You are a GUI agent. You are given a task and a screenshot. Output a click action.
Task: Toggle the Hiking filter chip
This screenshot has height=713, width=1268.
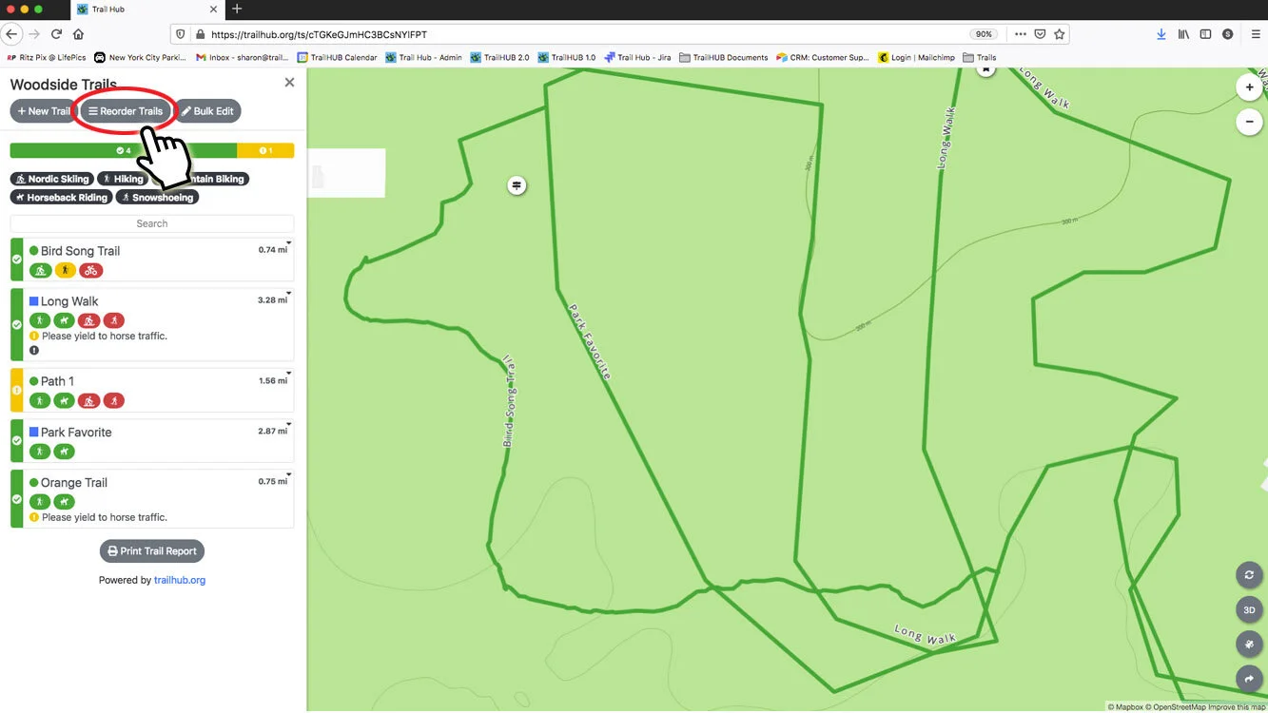[x=123, y=179]
